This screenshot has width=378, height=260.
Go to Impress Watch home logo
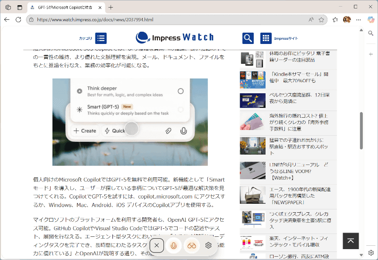174,37
